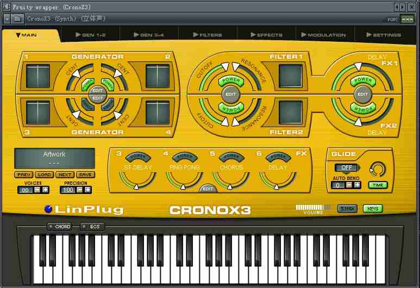Click upper EDIT button of generator section

click(x=97, y=91)
